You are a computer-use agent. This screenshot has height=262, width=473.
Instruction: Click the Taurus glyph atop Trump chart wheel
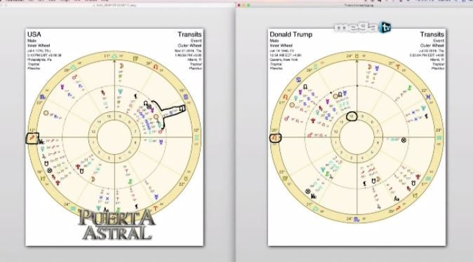[x=357, y=55]
